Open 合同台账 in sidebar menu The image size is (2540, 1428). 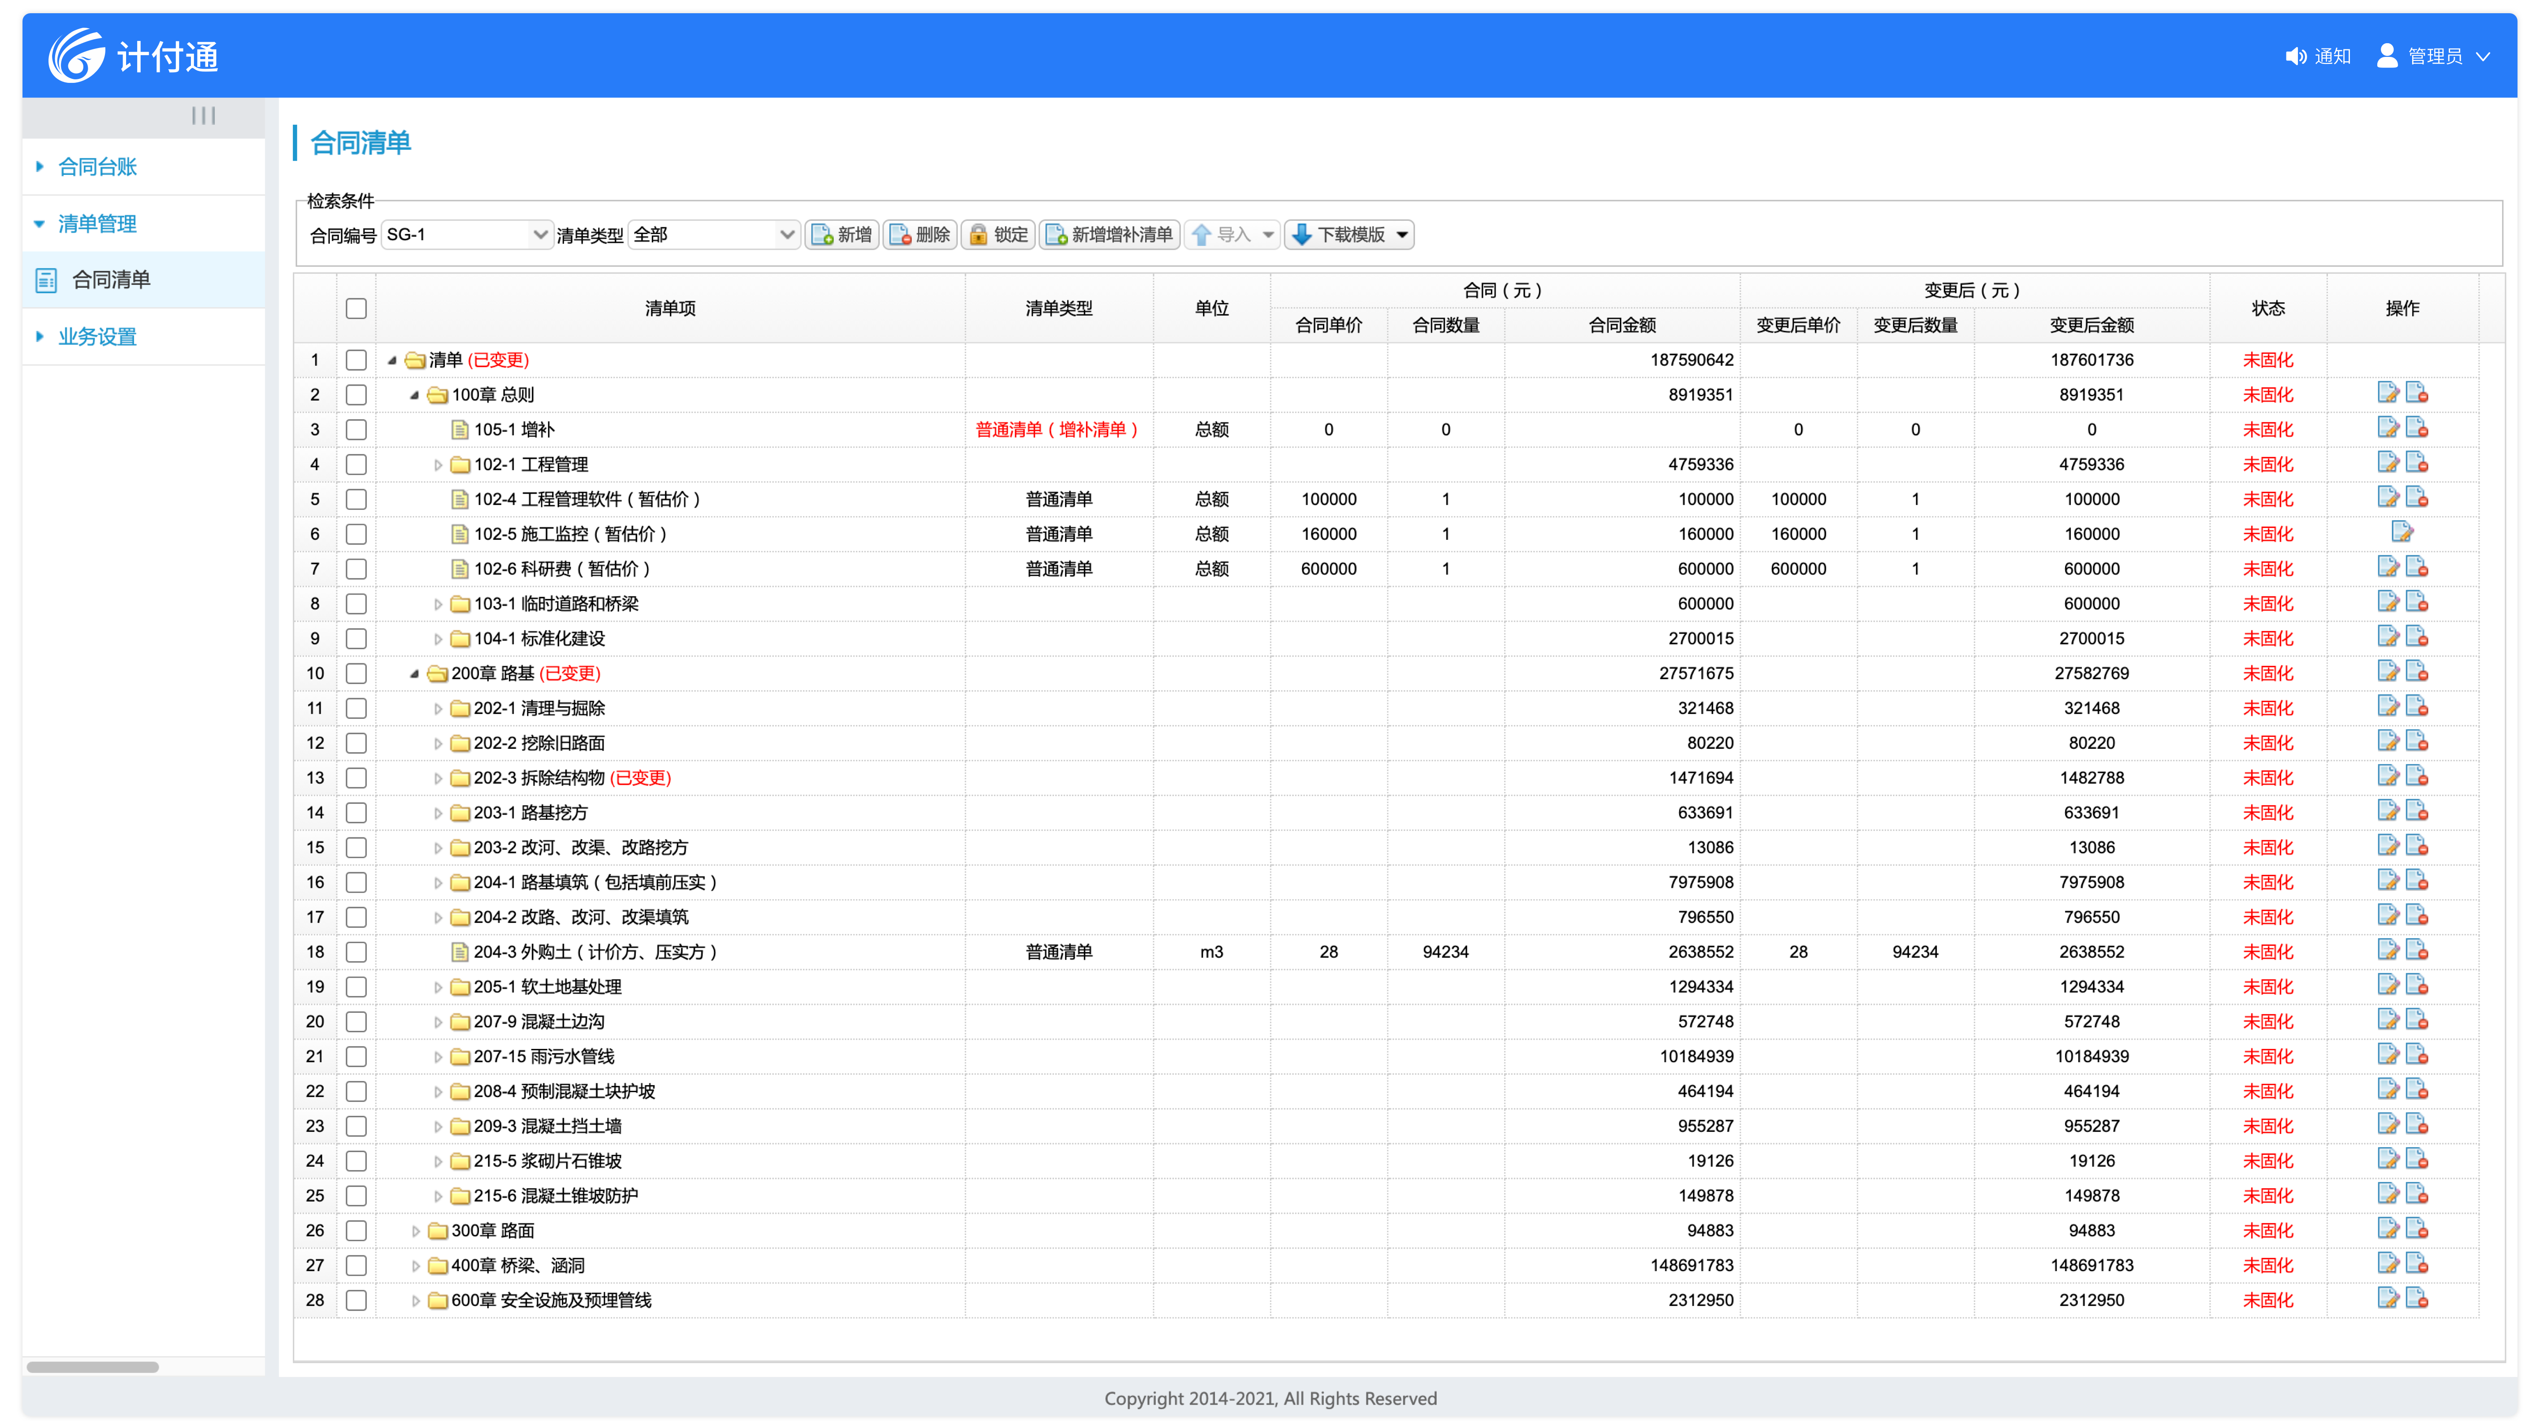pos(97,167)
